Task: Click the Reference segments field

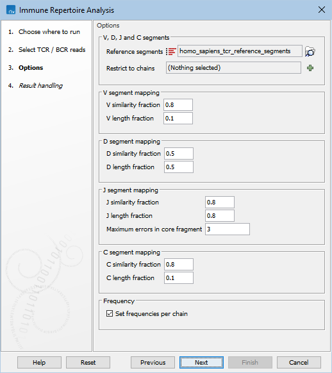Action: [240, 51]
